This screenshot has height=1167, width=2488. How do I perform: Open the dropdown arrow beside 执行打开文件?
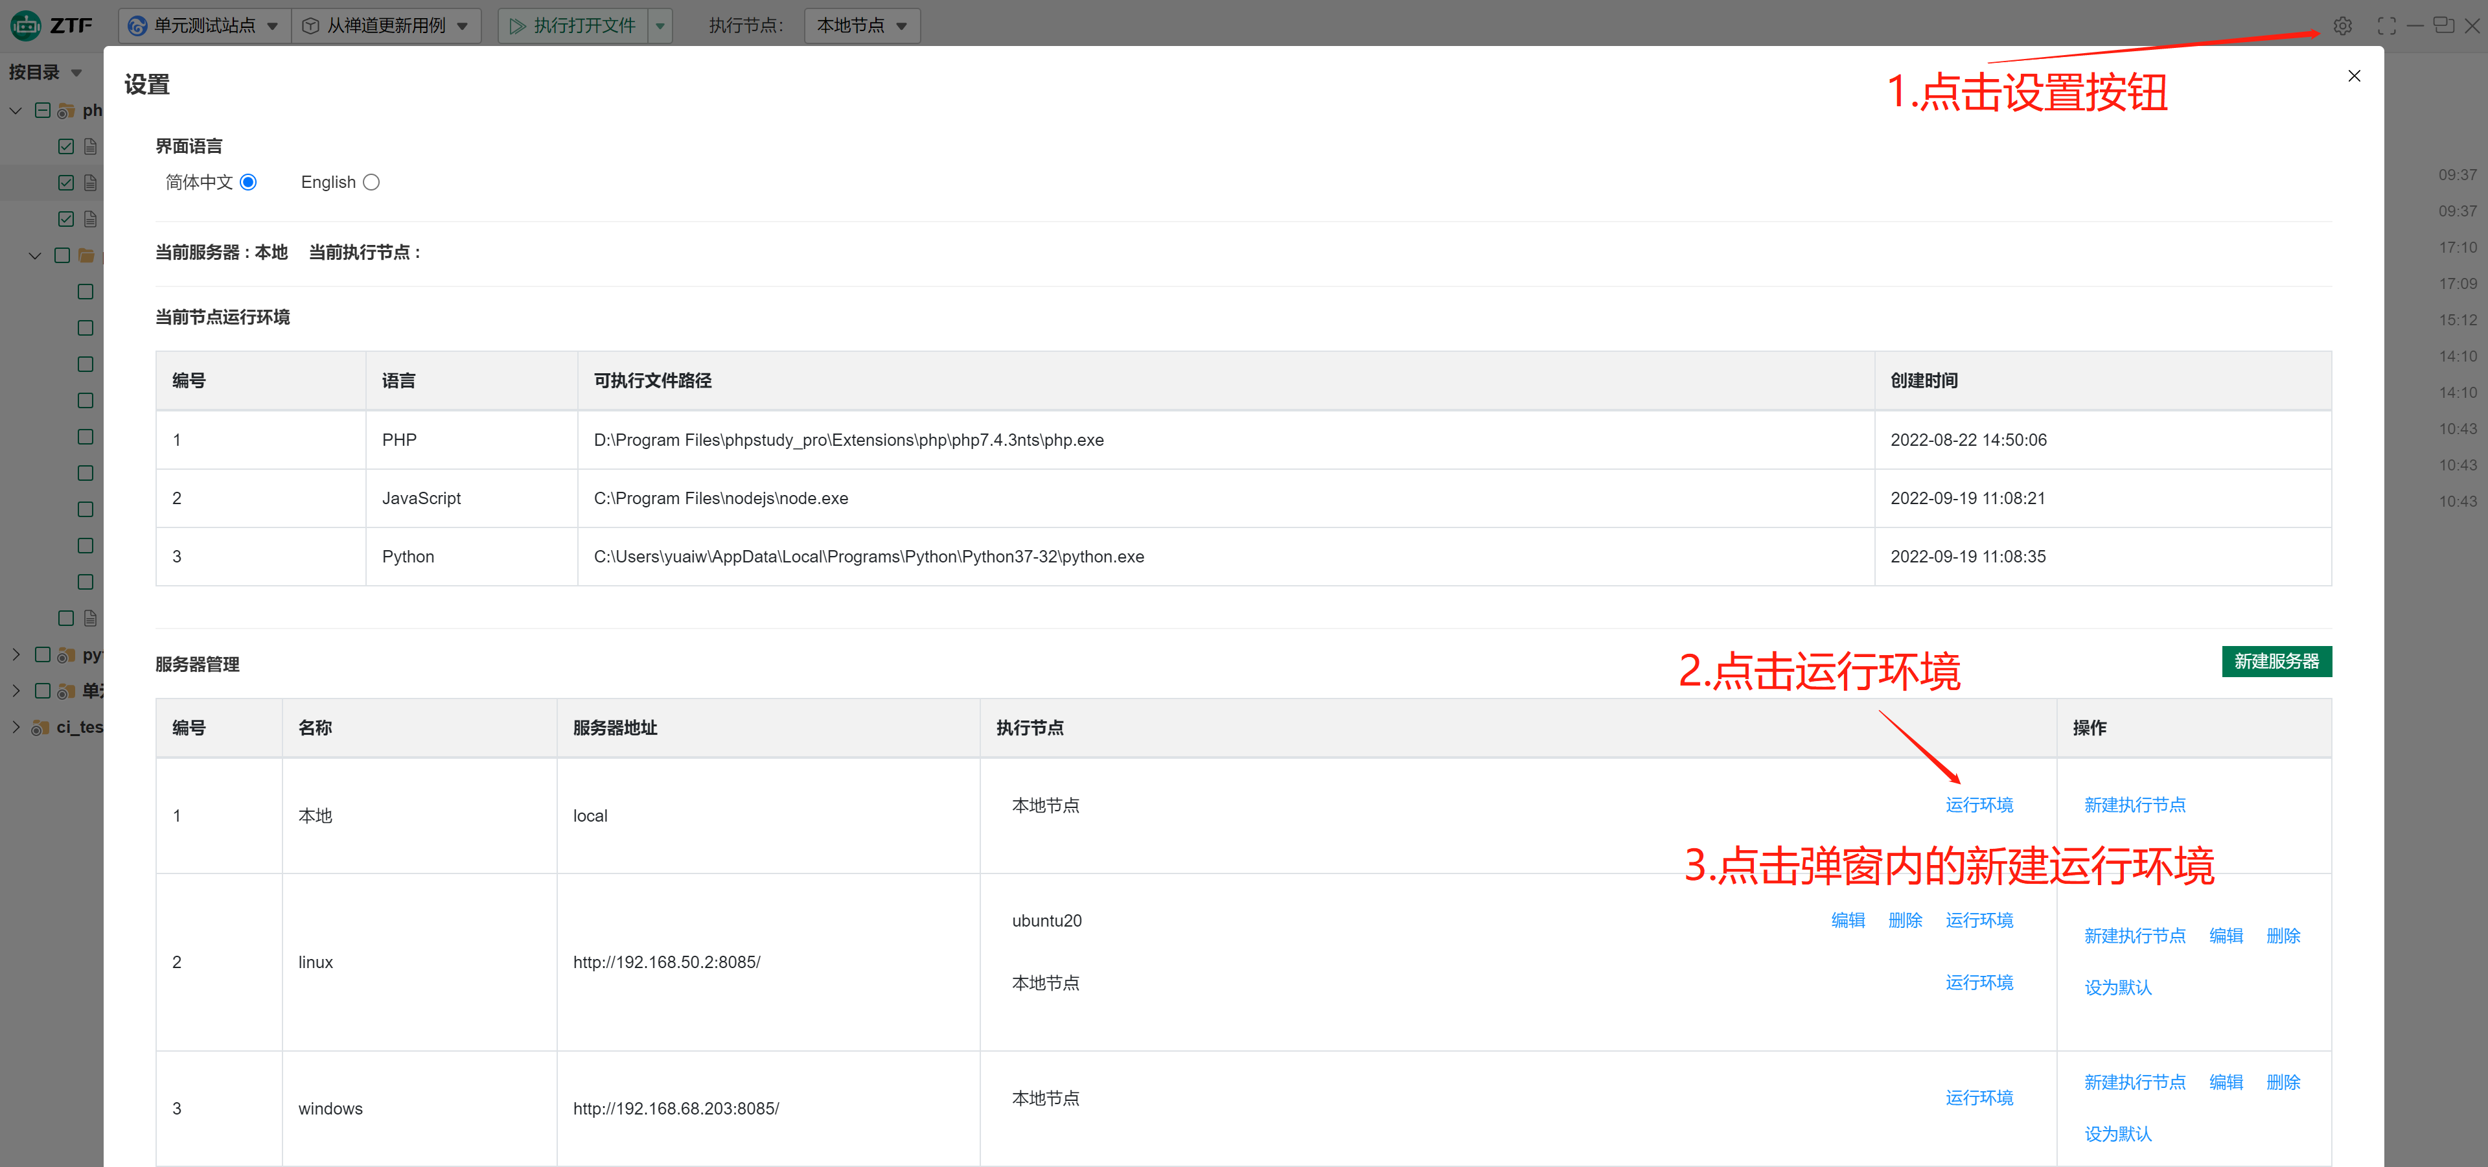(661, 26)
